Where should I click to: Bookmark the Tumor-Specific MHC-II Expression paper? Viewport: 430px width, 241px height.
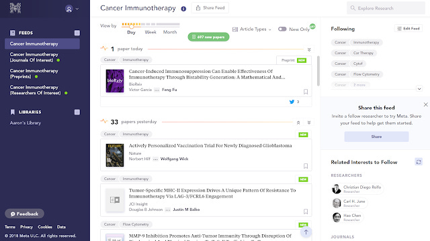click(x=306, y=212)
